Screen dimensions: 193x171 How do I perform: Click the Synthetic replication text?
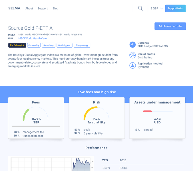pos(144,67)
